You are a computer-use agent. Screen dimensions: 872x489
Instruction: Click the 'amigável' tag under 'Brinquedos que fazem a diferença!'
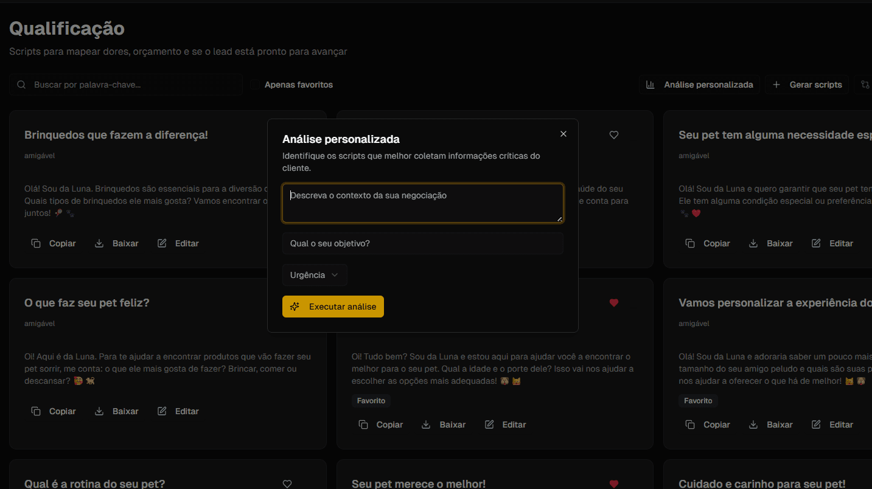pyautogui.click(x=40, y=156)
